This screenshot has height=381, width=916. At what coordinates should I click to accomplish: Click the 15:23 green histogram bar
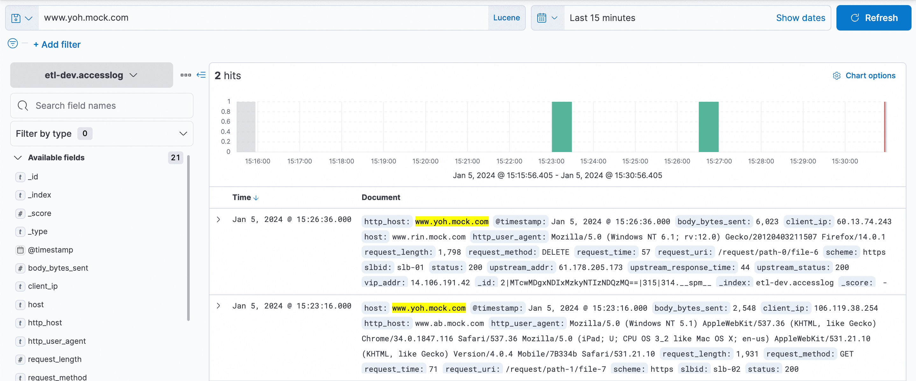click(561, 127)
